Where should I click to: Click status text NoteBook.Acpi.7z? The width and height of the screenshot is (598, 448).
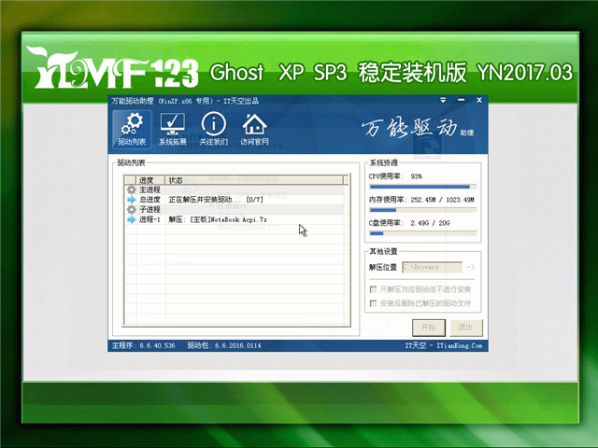tap(239, 220)
